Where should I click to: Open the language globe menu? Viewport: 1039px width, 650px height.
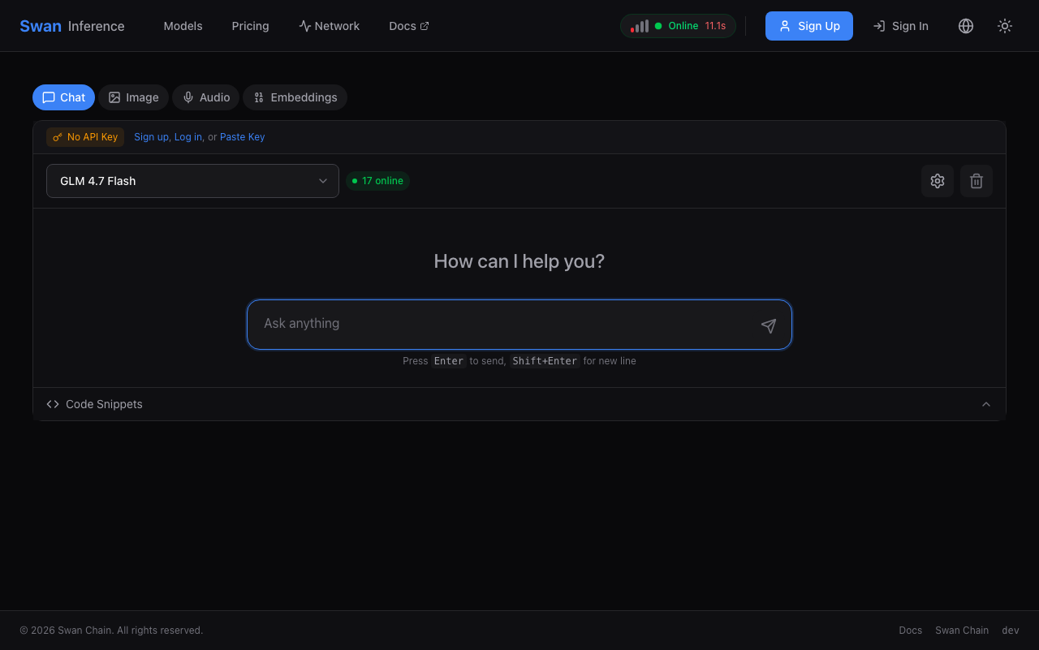click(x=966, y=26)
